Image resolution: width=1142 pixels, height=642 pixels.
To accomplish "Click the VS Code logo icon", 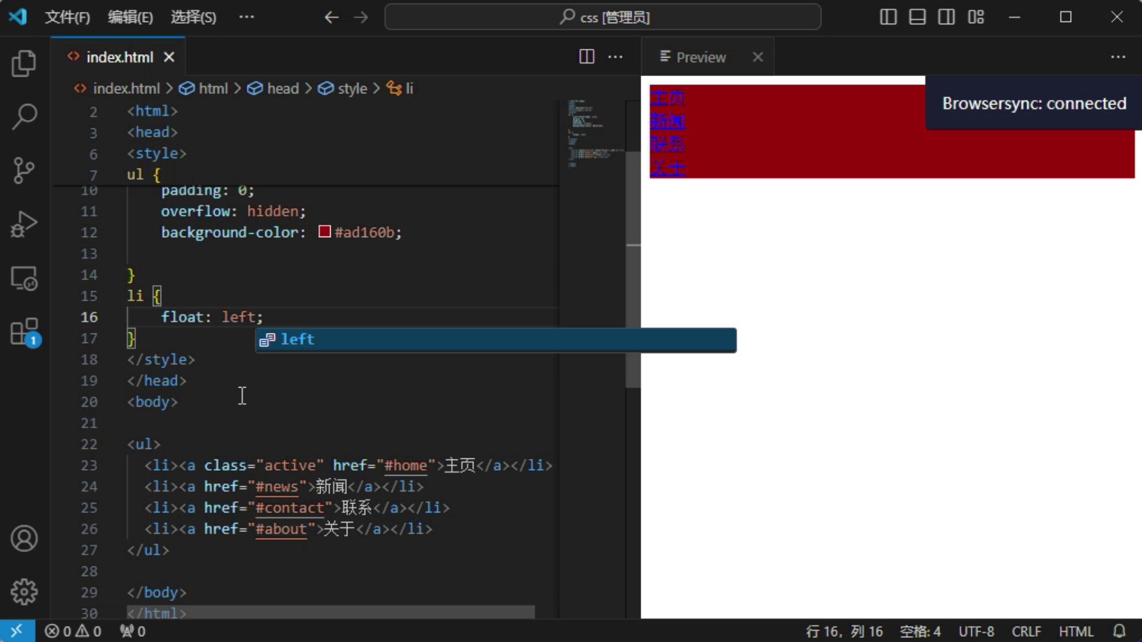I will point(18,17).
